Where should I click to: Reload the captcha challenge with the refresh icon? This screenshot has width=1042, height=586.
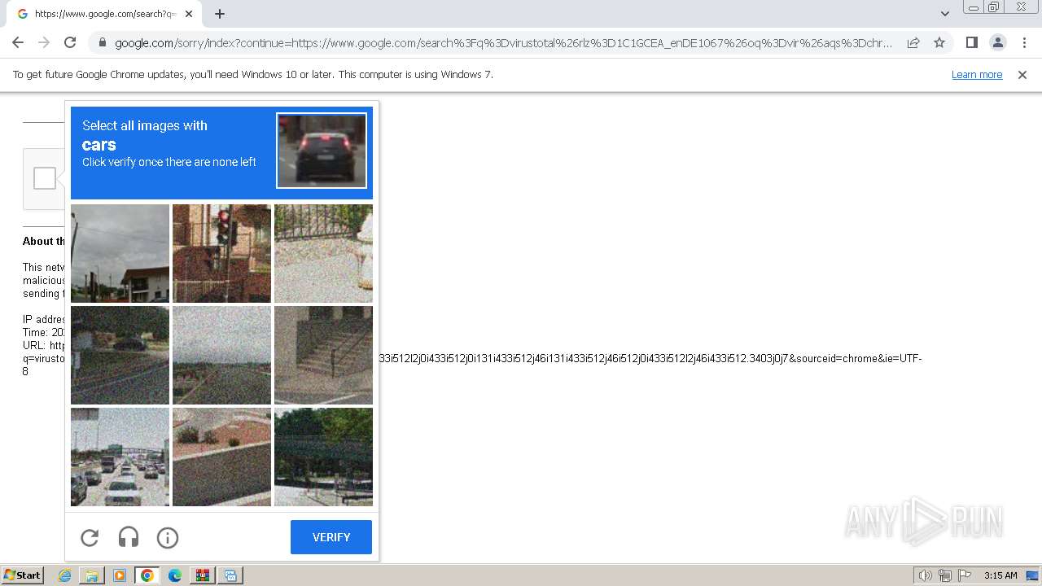[90, 537]
